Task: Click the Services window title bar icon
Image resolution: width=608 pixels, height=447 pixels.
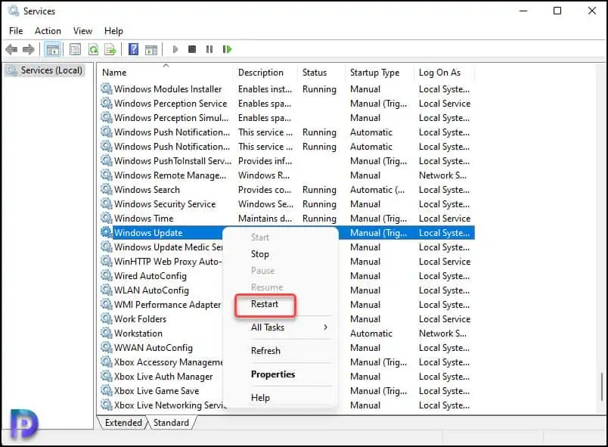Action: pyautogui.click(x=13, y=11)
